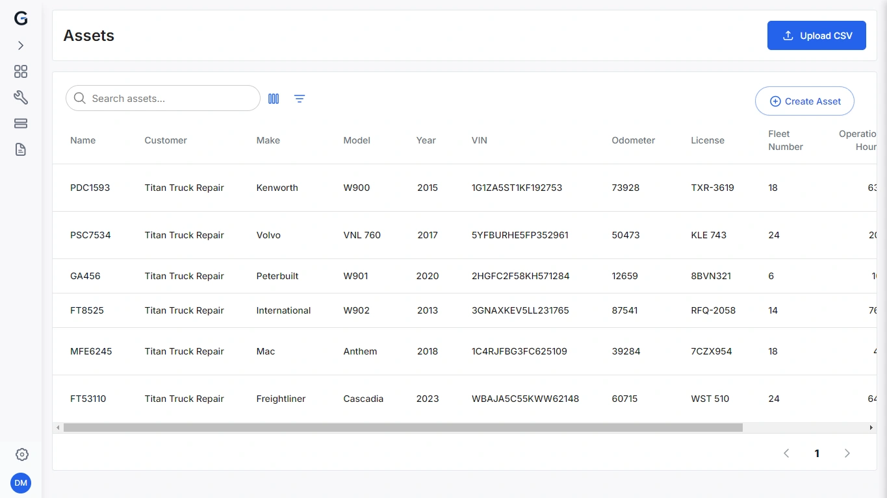887x498 pixels.
Task: Click scrollbar left arrow
Action: (58, 428)
